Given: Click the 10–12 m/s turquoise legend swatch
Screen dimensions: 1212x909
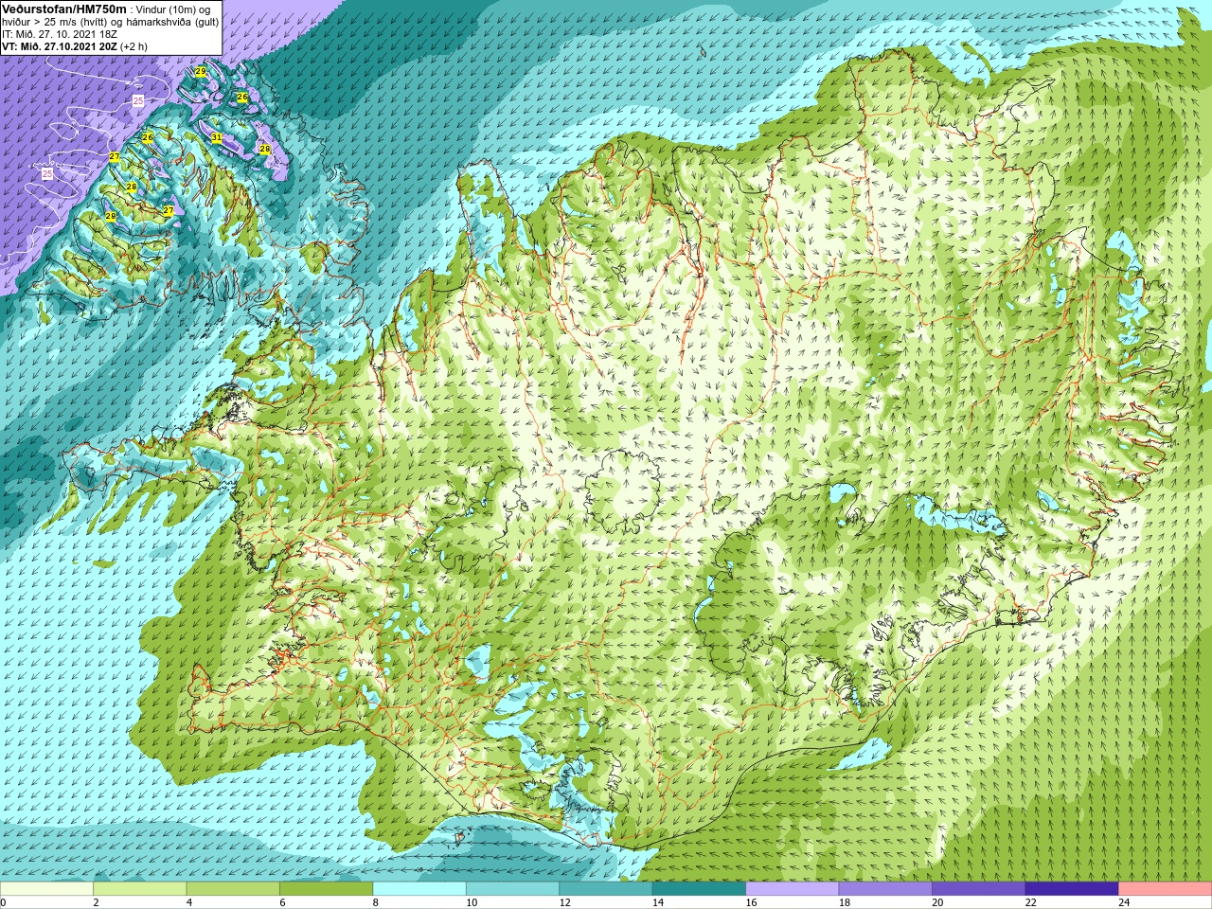Looking at the screenshot, I should [512, 889].
